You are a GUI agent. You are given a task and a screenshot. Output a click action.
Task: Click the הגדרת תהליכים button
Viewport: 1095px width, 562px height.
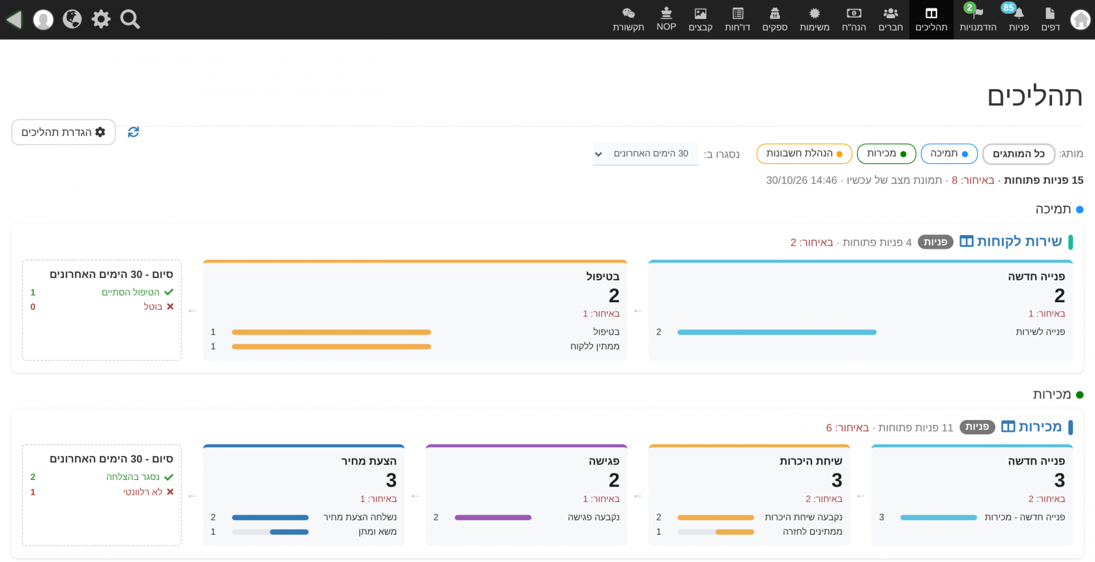point(63,132)
